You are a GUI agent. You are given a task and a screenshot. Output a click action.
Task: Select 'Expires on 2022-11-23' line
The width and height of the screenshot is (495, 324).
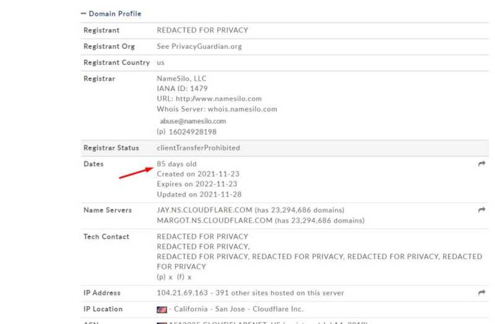(197, 184)
